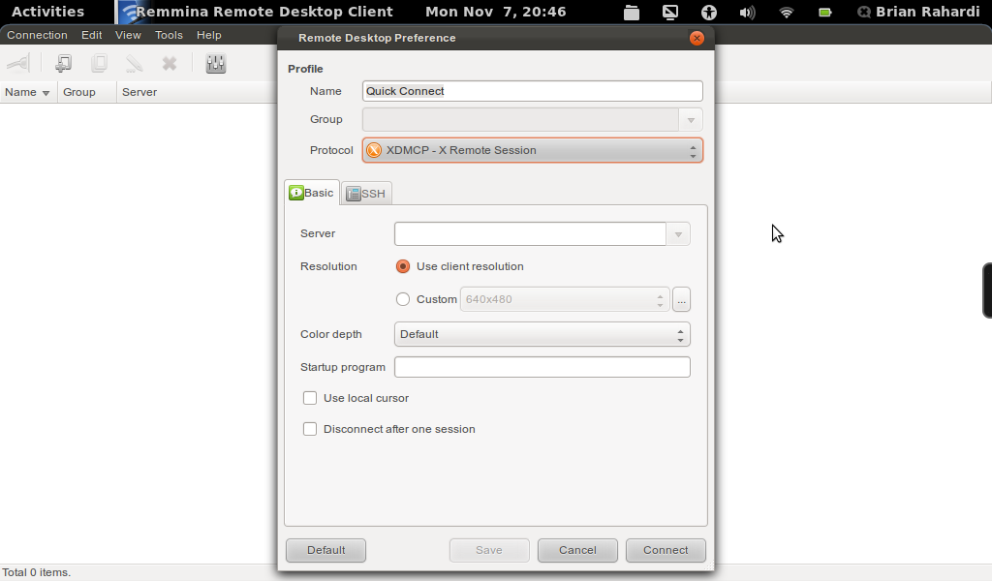Click the Default button
The width and height of the screenshot is (992, 581).
tap(325, 550)
